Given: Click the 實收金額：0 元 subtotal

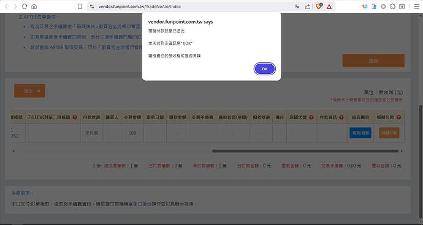Looking at the screenshot, I should pyautogui.click(x=387, y=166).
